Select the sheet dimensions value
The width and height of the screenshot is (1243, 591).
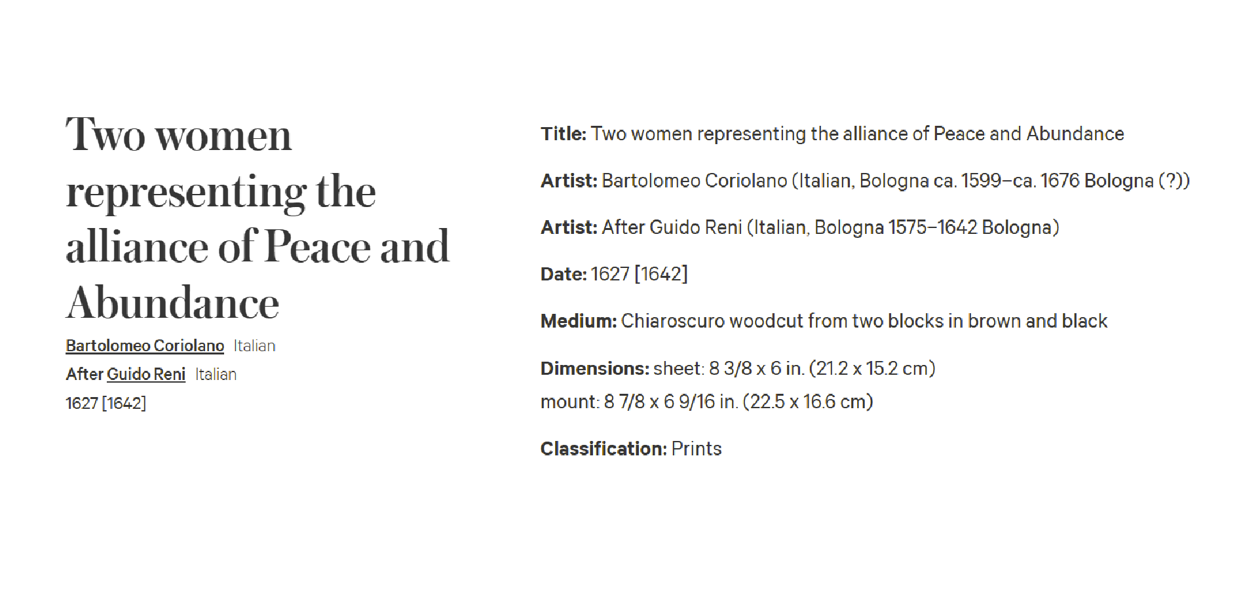(794, 368)
